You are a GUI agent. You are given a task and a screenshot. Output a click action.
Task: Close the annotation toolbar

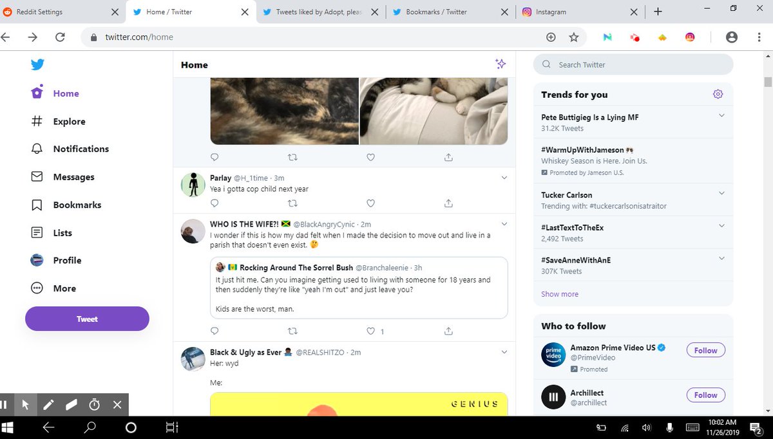117,405
